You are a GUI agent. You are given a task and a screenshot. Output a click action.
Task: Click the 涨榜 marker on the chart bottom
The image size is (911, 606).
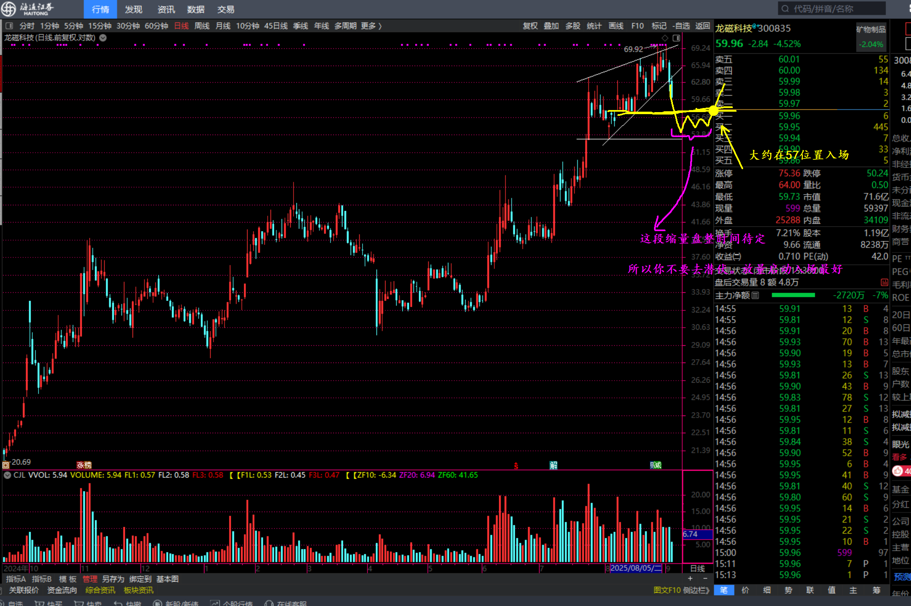pos(84,465)
